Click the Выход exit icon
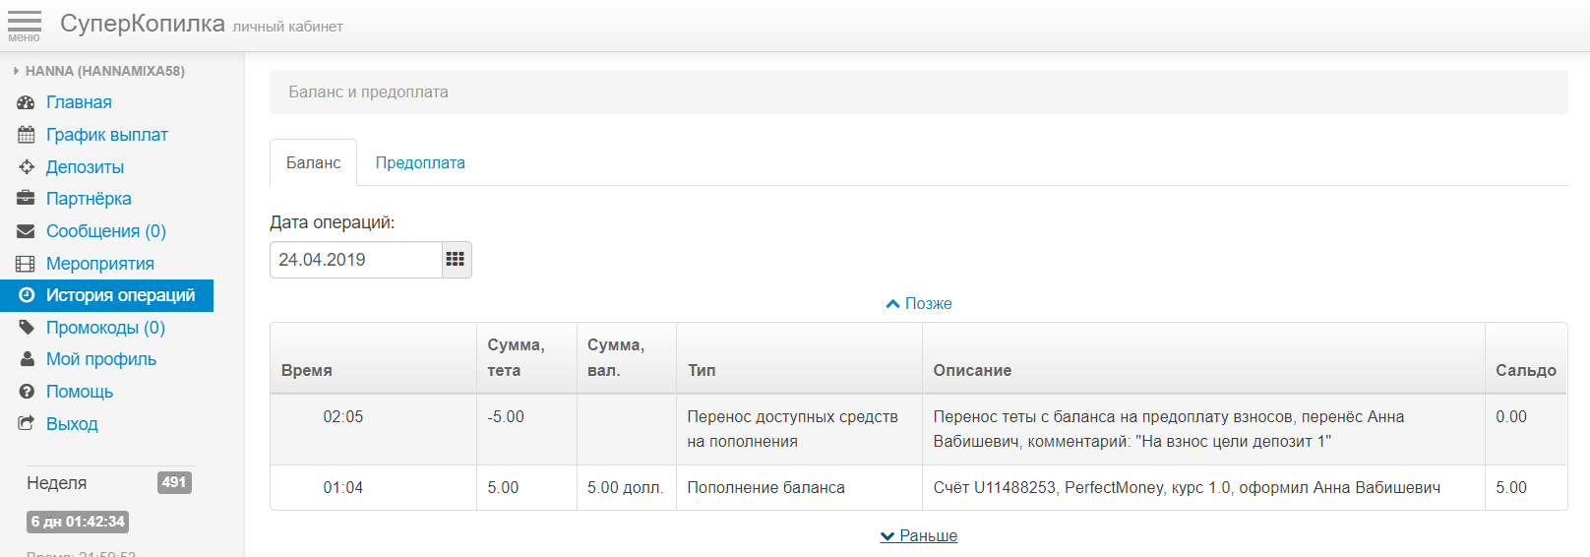 pos(26,424)
